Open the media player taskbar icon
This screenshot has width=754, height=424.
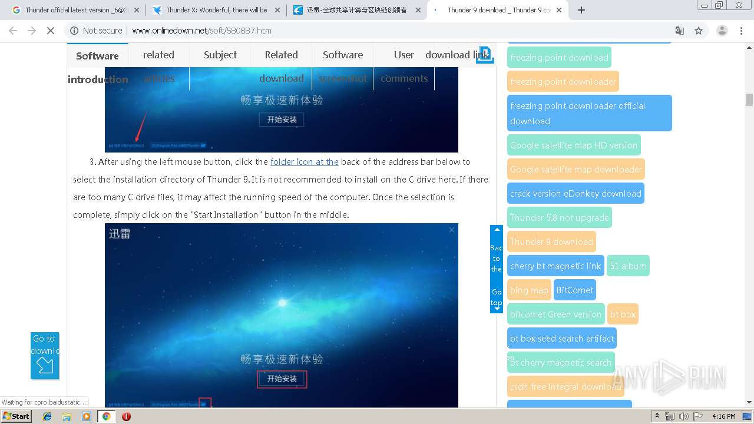pos(87,416)
